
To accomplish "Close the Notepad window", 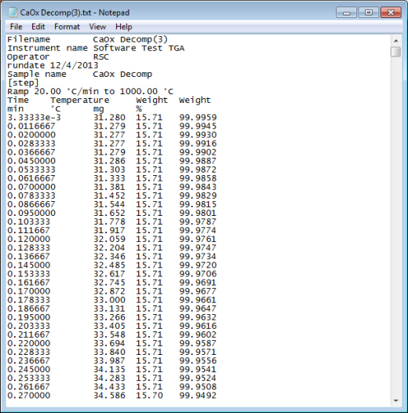I will [391, 13].
